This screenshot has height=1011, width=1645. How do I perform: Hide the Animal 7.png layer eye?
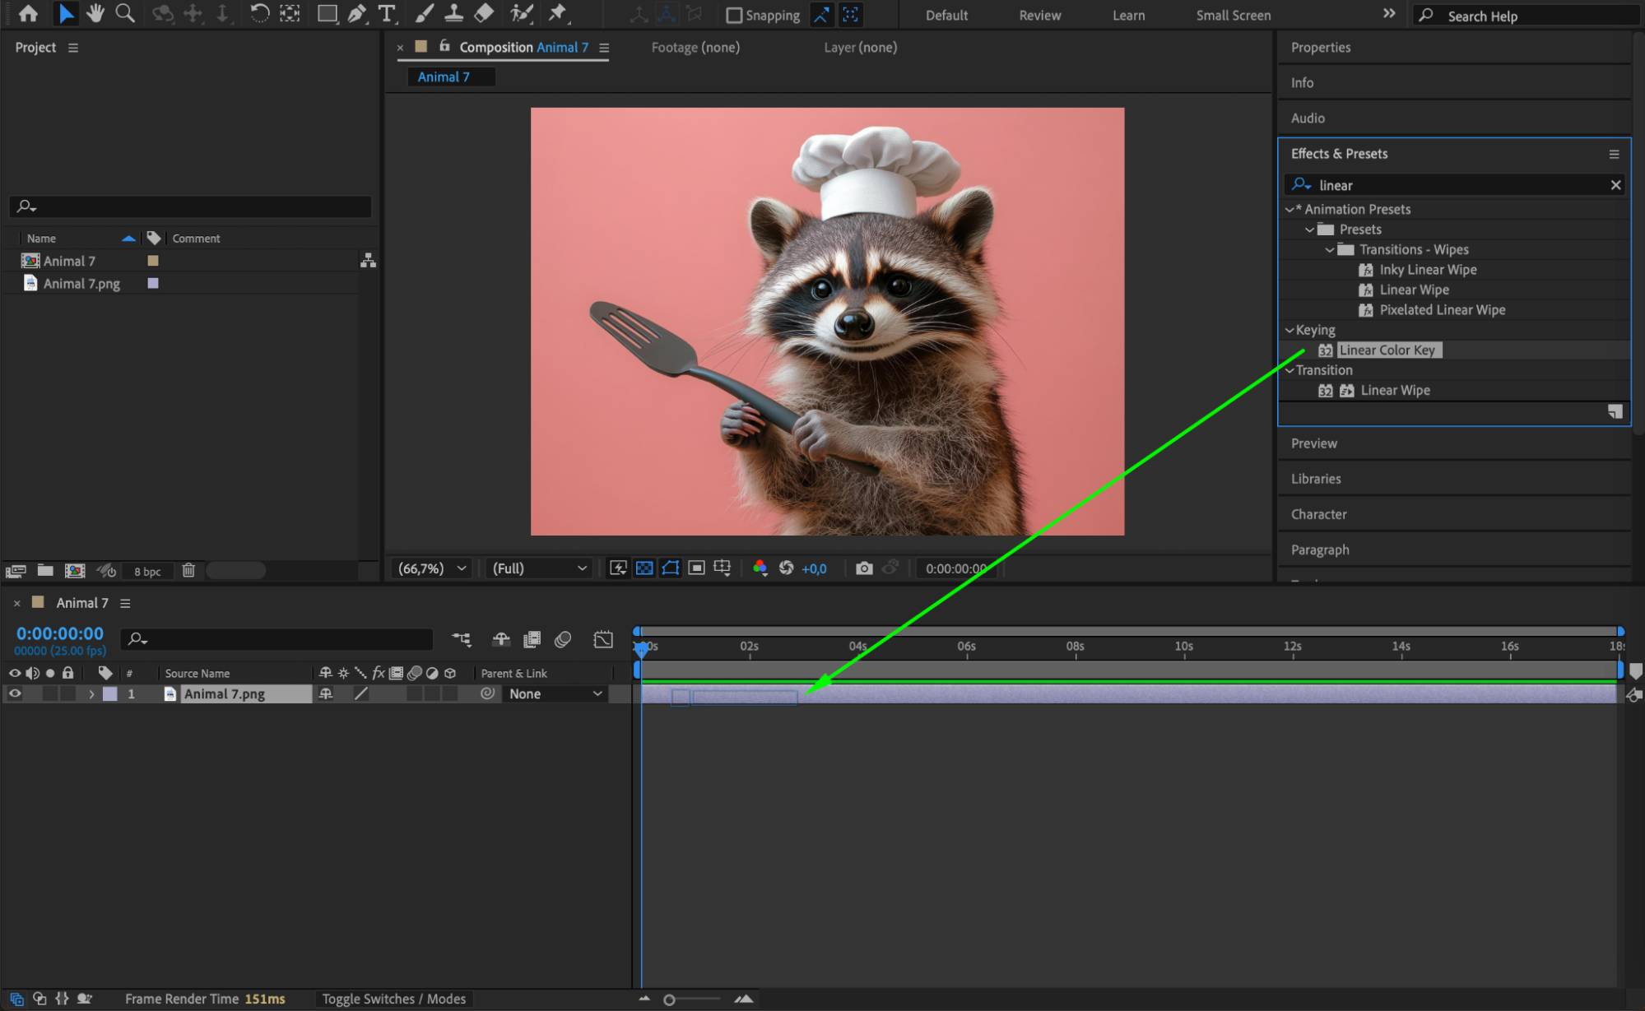tap(15, 693)
